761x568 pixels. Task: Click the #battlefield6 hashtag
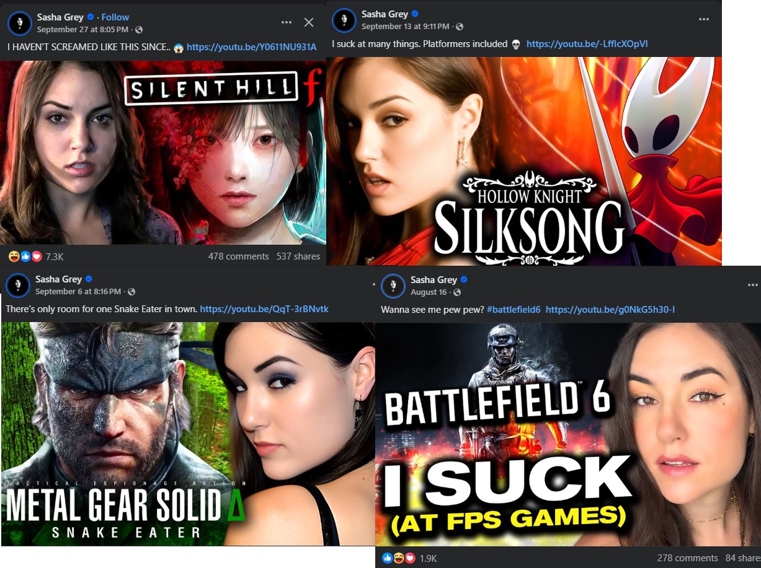click(x=514, y=309)
